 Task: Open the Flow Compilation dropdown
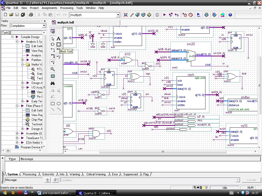(x=44, y=26)
